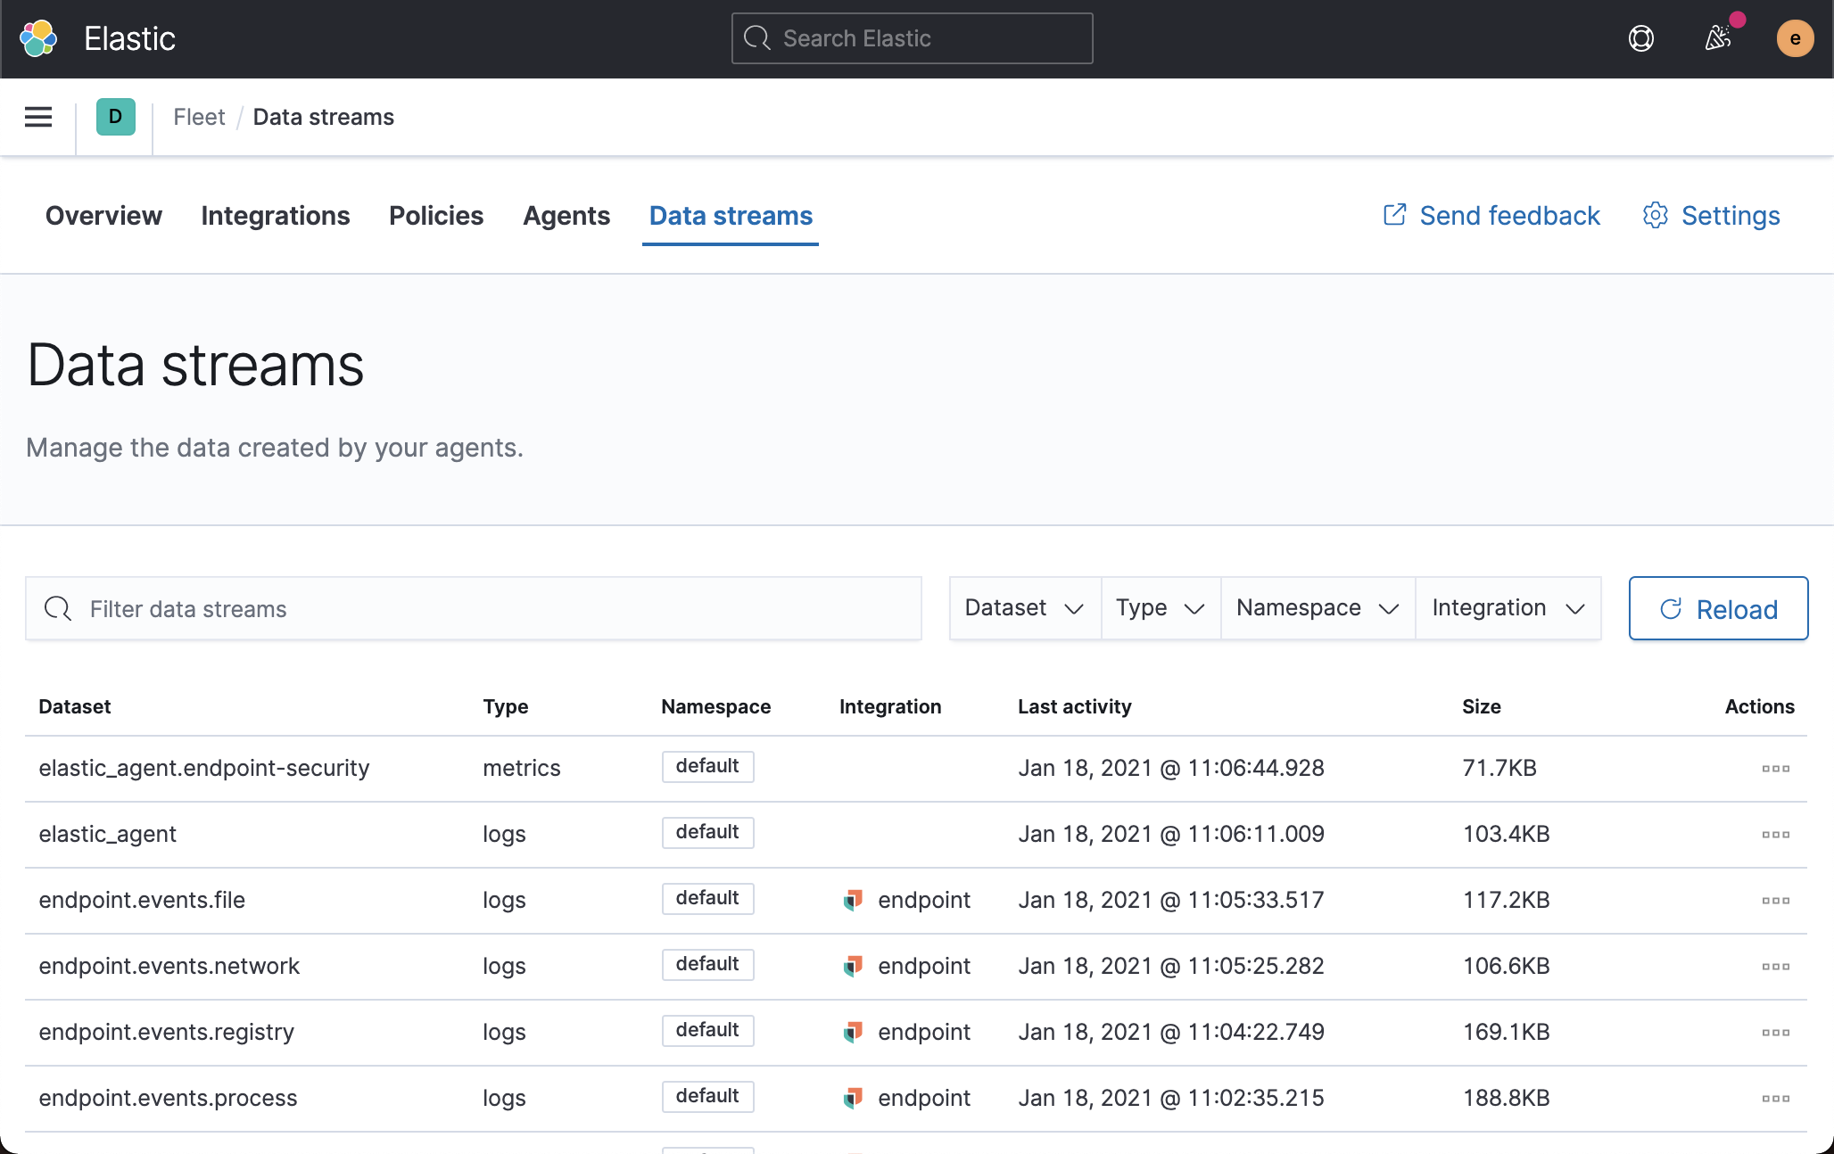The width and height of the screenshot is (1834, 1154).
Task: Open the help menu icon in the header
Action: coord(1641,38)
